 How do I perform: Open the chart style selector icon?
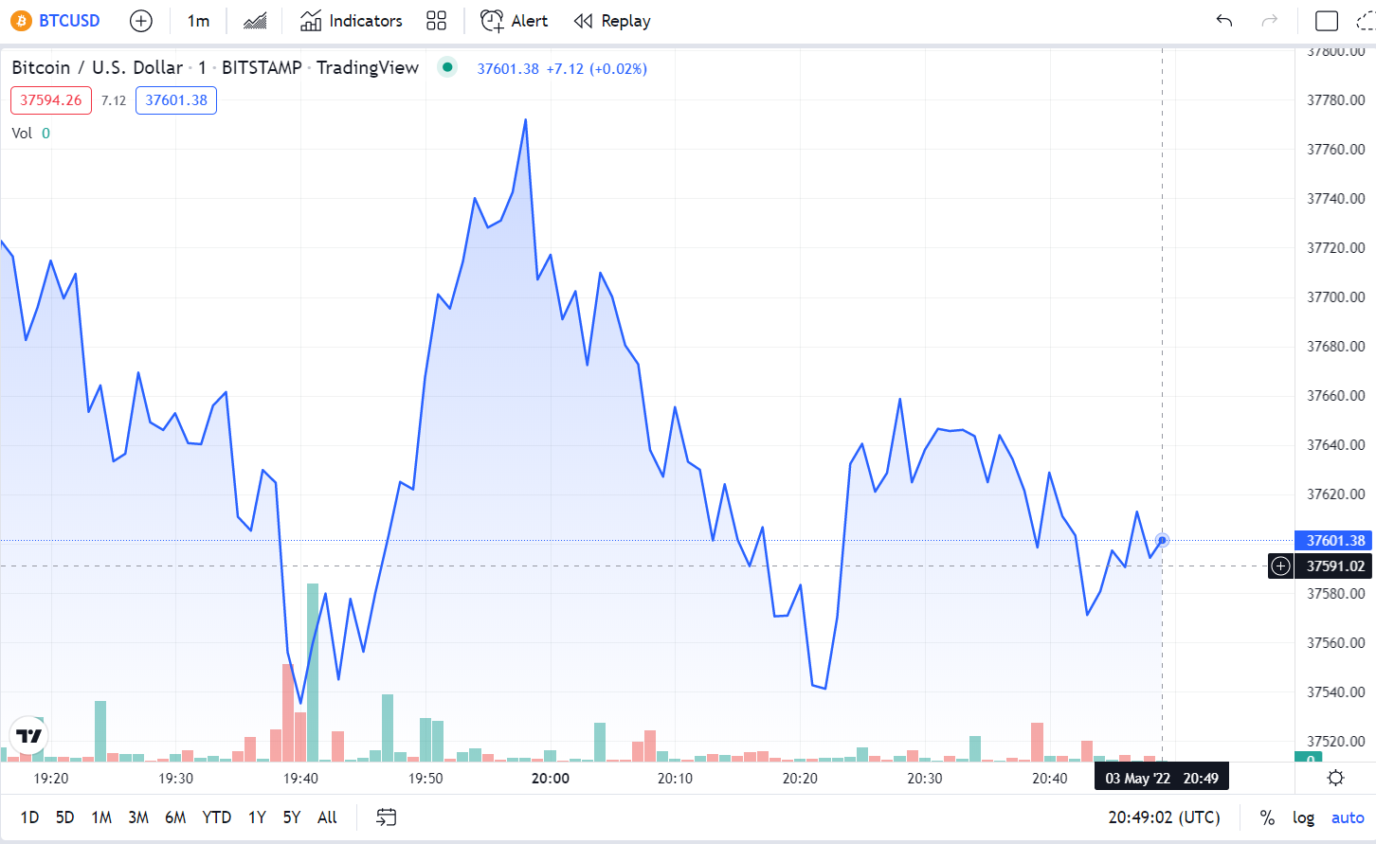255,21
